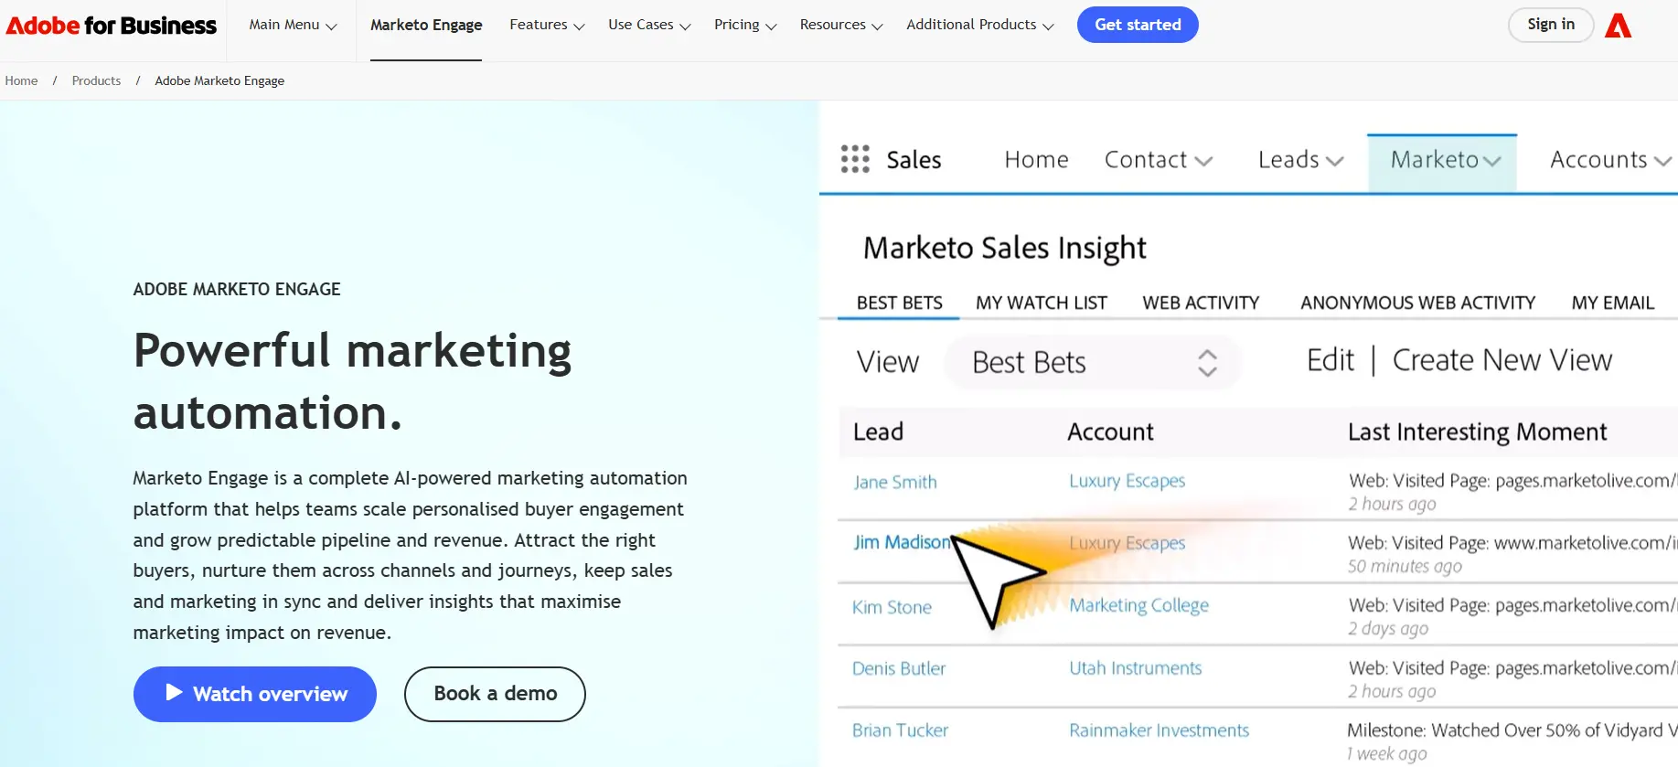Click the Adobe for Business logo
The image size is (1678, 767).
pos(112,26)
